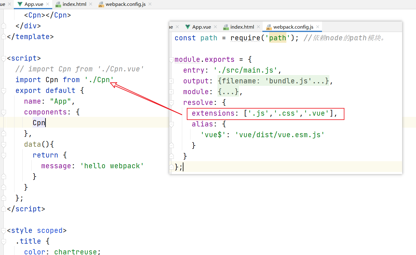Collapse module.exports fold marker in webpack config
The height and width of the screenshot is (255, 416).
tap(171, 60)
